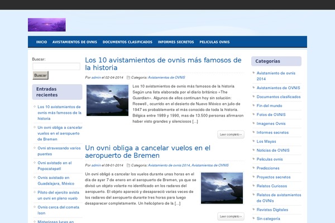Click the UFO thumbnail in first post

click(107, 100)
